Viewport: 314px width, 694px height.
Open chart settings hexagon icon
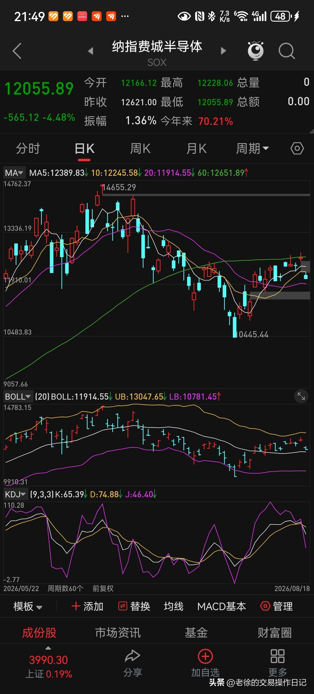tap(297, 149)
